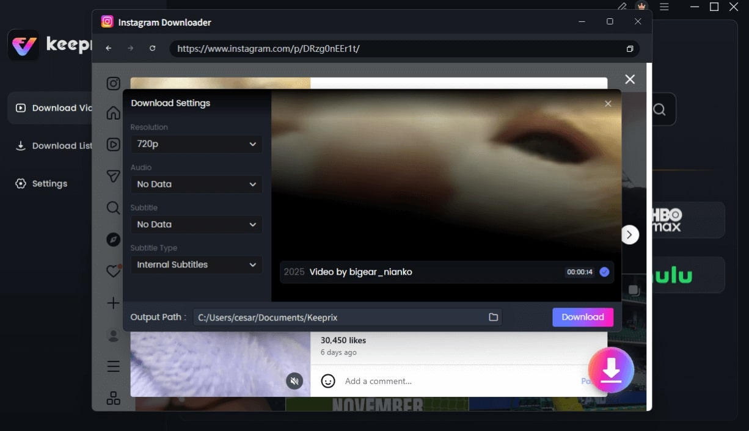Reload the Instagram page with refresh arrow
Image resolution: width=749 pixels, height=431 pixels.
[152, 48]
